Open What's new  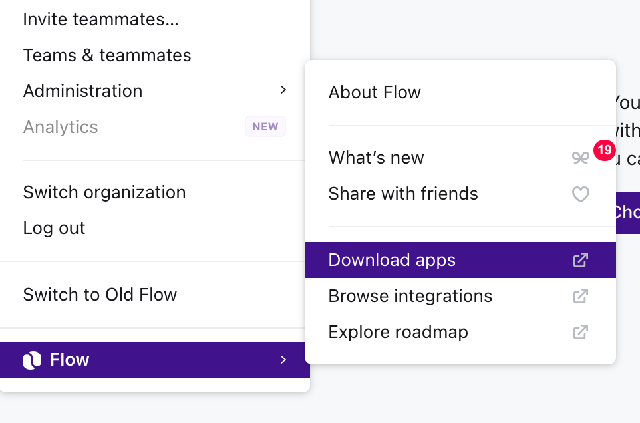point(460,158)
